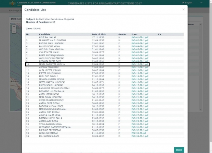The image size is (212, 153).
Task: Close the Candidate List dialog with X
Action: tap(183, 10)
